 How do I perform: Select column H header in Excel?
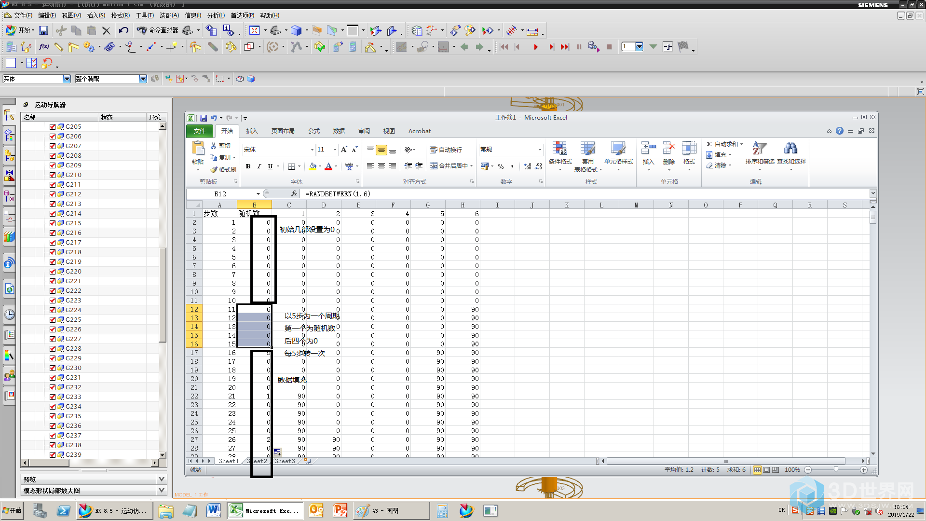pyautogui.click(x=463, y=205)
